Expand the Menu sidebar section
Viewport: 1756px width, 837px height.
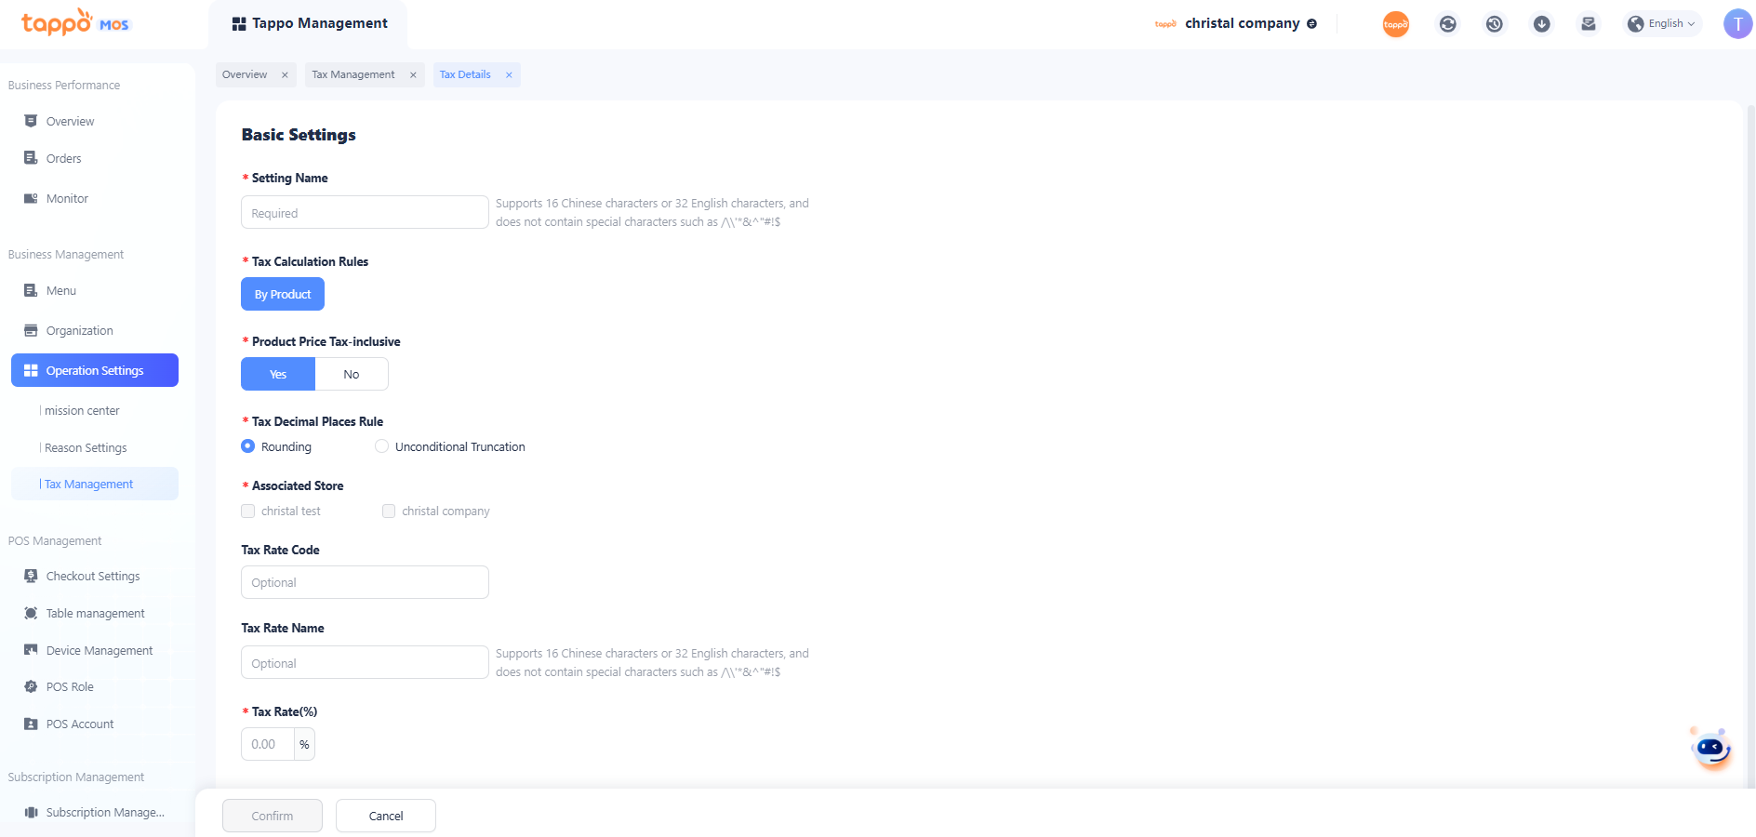tap(61, 291)
